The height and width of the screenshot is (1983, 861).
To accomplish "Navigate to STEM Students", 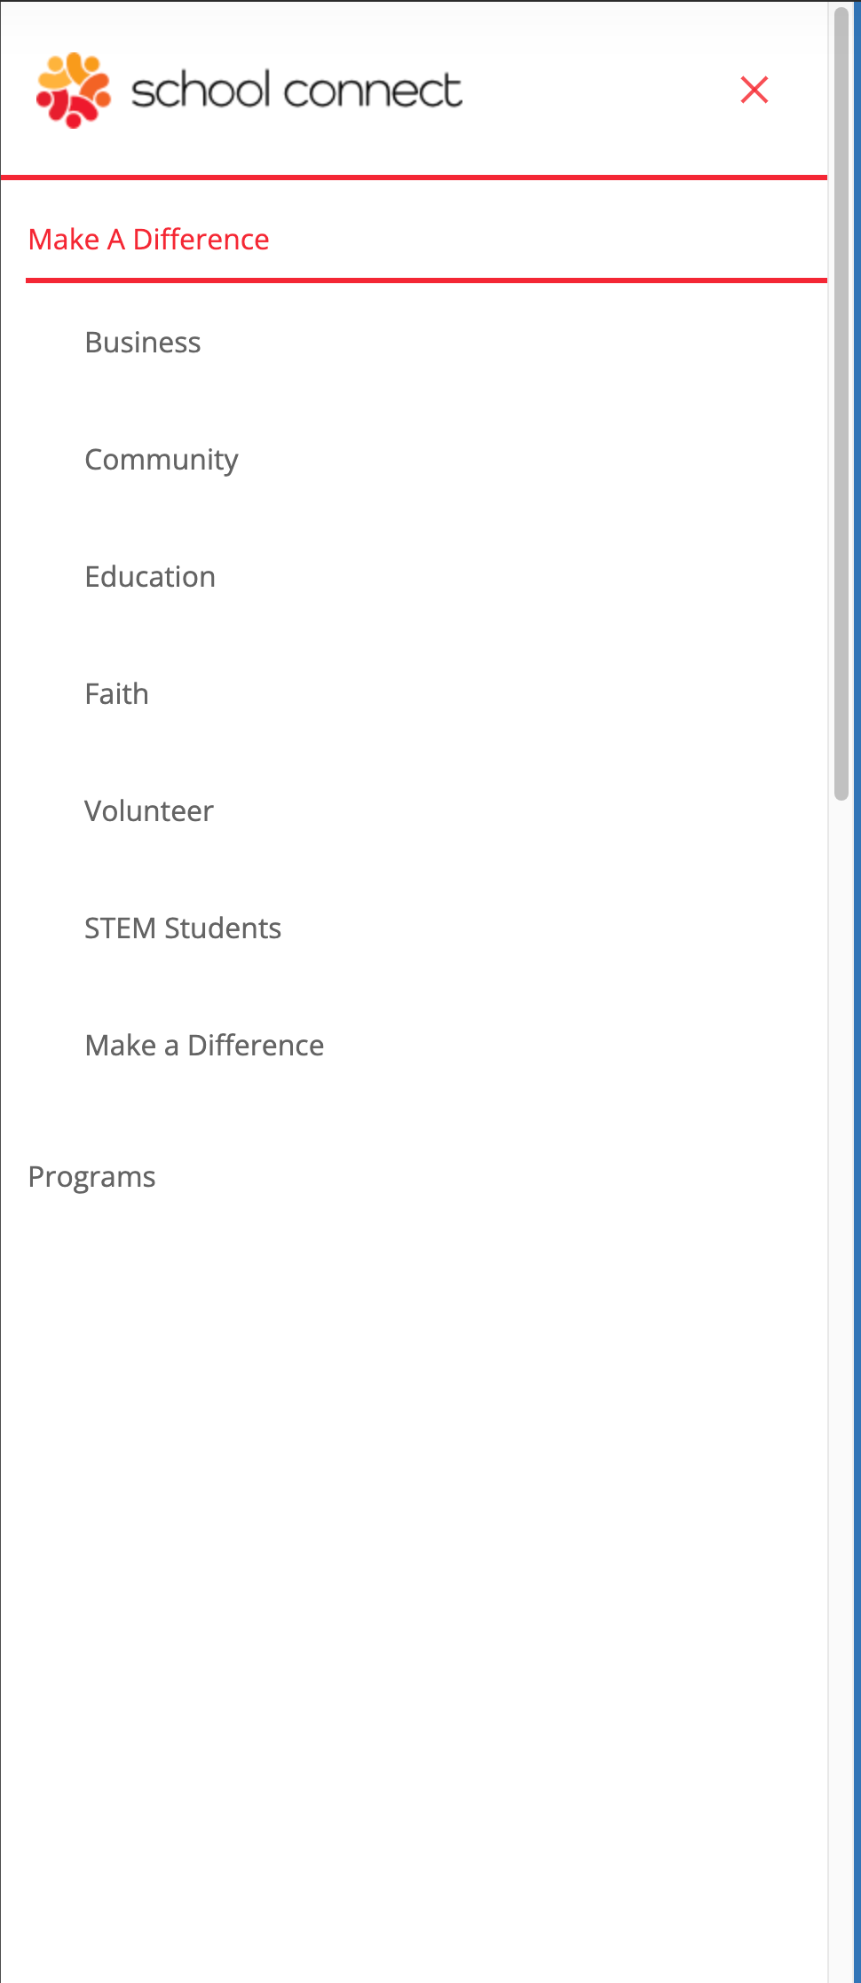I will 183,928.
